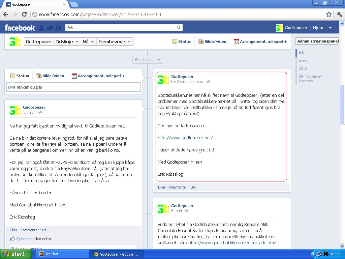Click the facebook logo
Screen dimensions: 345x259
pos(20,28)
